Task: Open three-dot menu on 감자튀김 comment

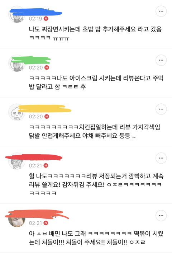Action: [161, 158]
